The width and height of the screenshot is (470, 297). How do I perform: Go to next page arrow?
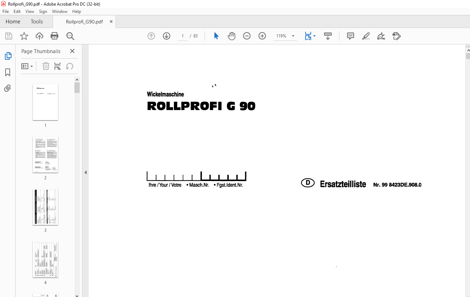(x=167, y=36)
